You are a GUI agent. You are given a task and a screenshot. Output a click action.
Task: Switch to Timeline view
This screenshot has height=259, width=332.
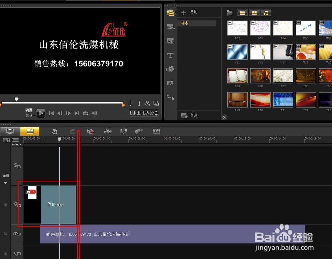pos(30,131)
